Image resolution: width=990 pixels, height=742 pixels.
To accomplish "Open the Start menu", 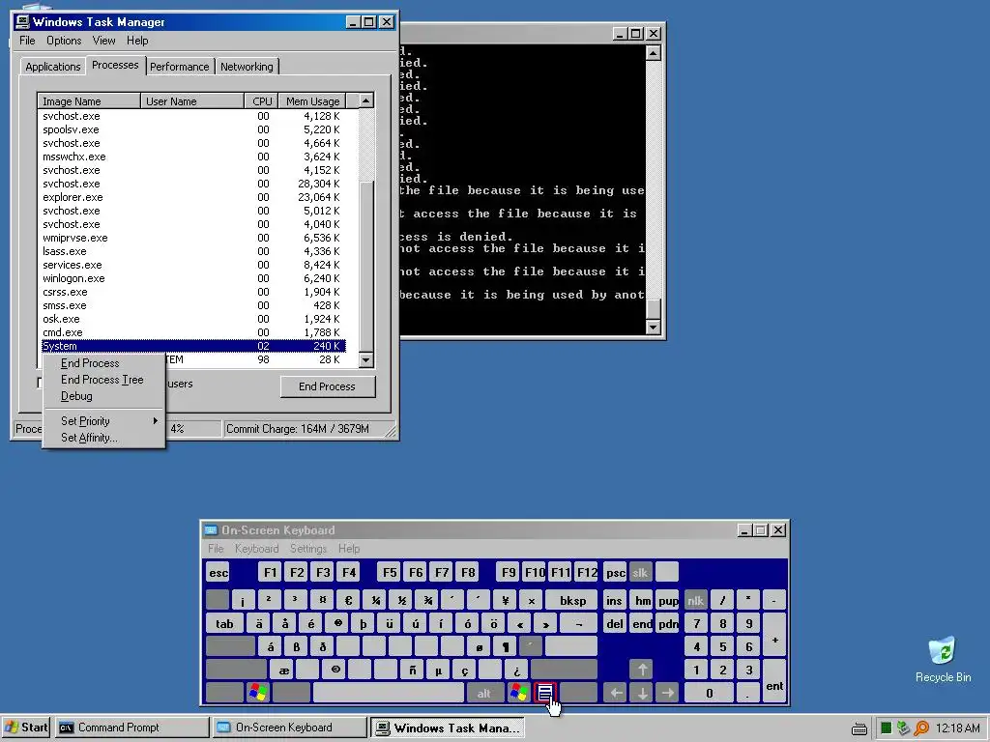I will [26, 728].
